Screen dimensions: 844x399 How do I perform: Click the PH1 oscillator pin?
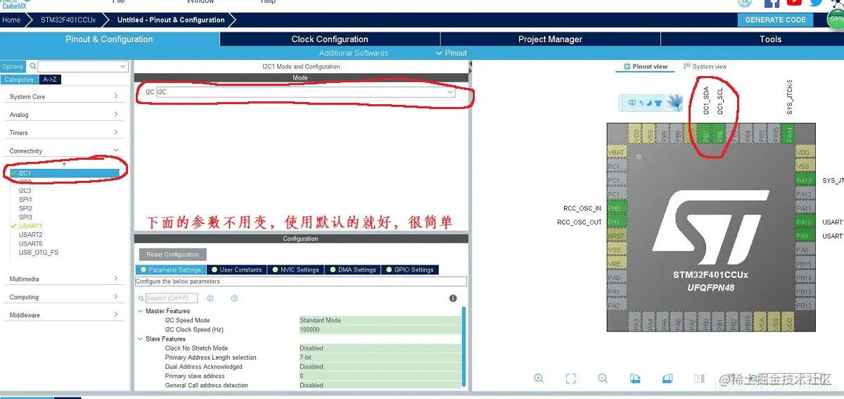pyautogui.click(x=616, y=222)
